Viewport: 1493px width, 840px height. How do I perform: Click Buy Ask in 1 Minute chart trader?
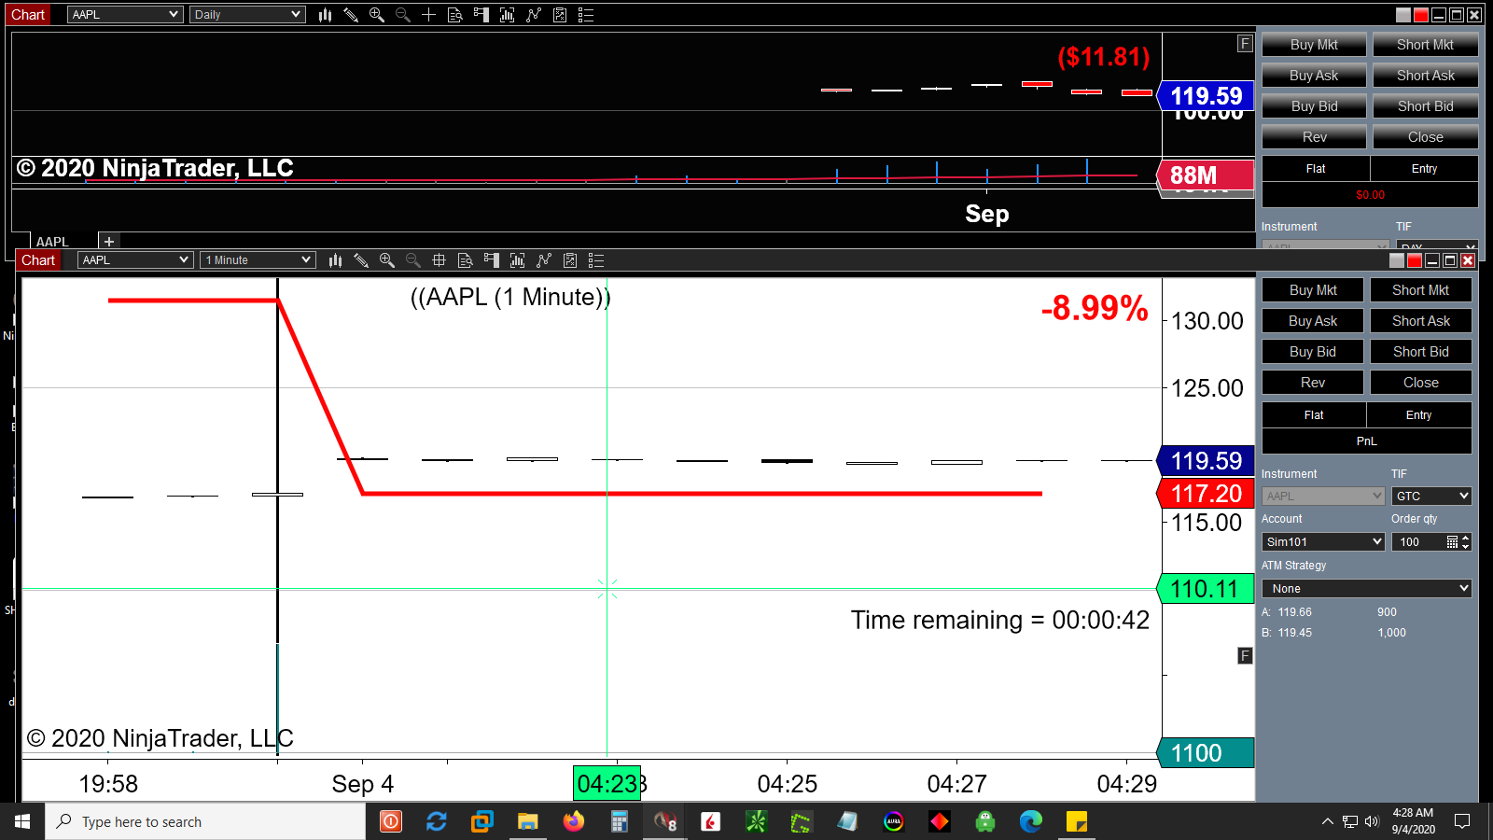[1313, 321]
